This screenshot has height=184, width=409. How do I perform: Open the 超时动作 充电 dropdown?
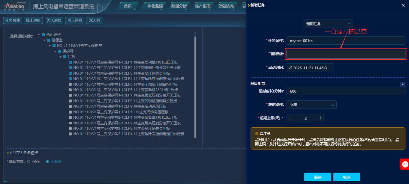[x=311, y=105]
